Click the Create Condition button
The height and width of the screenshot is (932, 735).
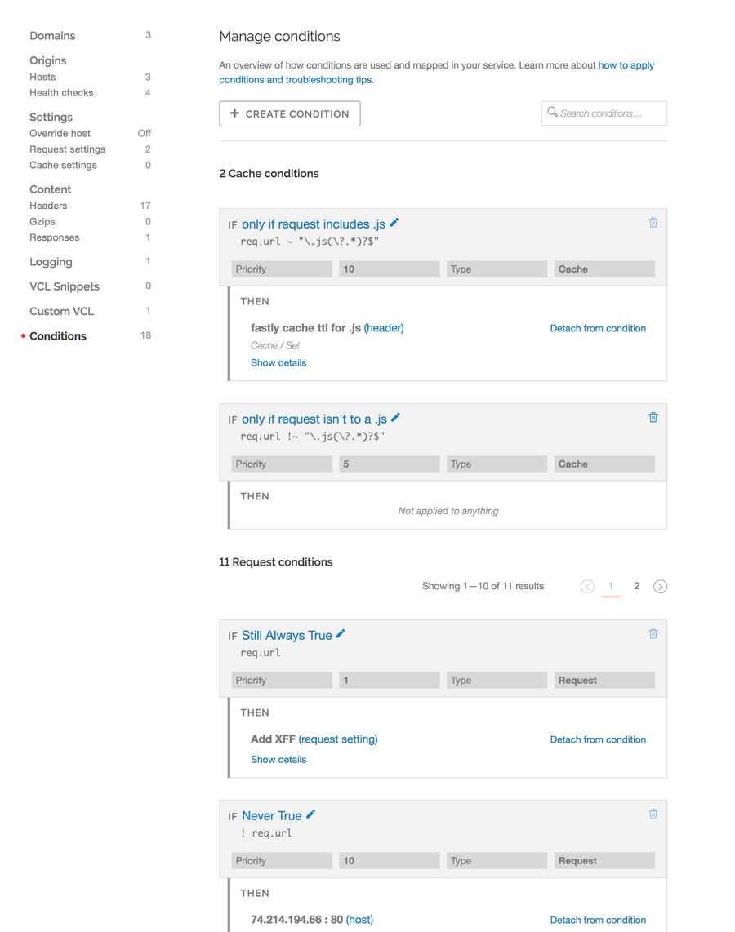click(290, 113)
